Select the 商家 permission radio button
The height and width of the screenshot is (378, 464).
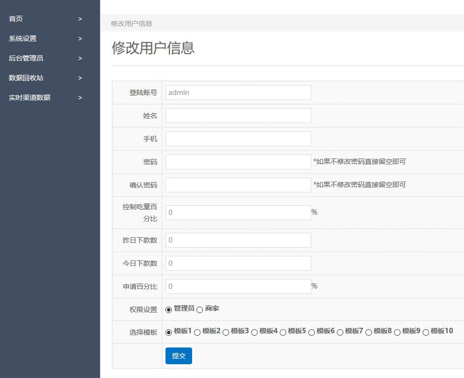point(199,310)
